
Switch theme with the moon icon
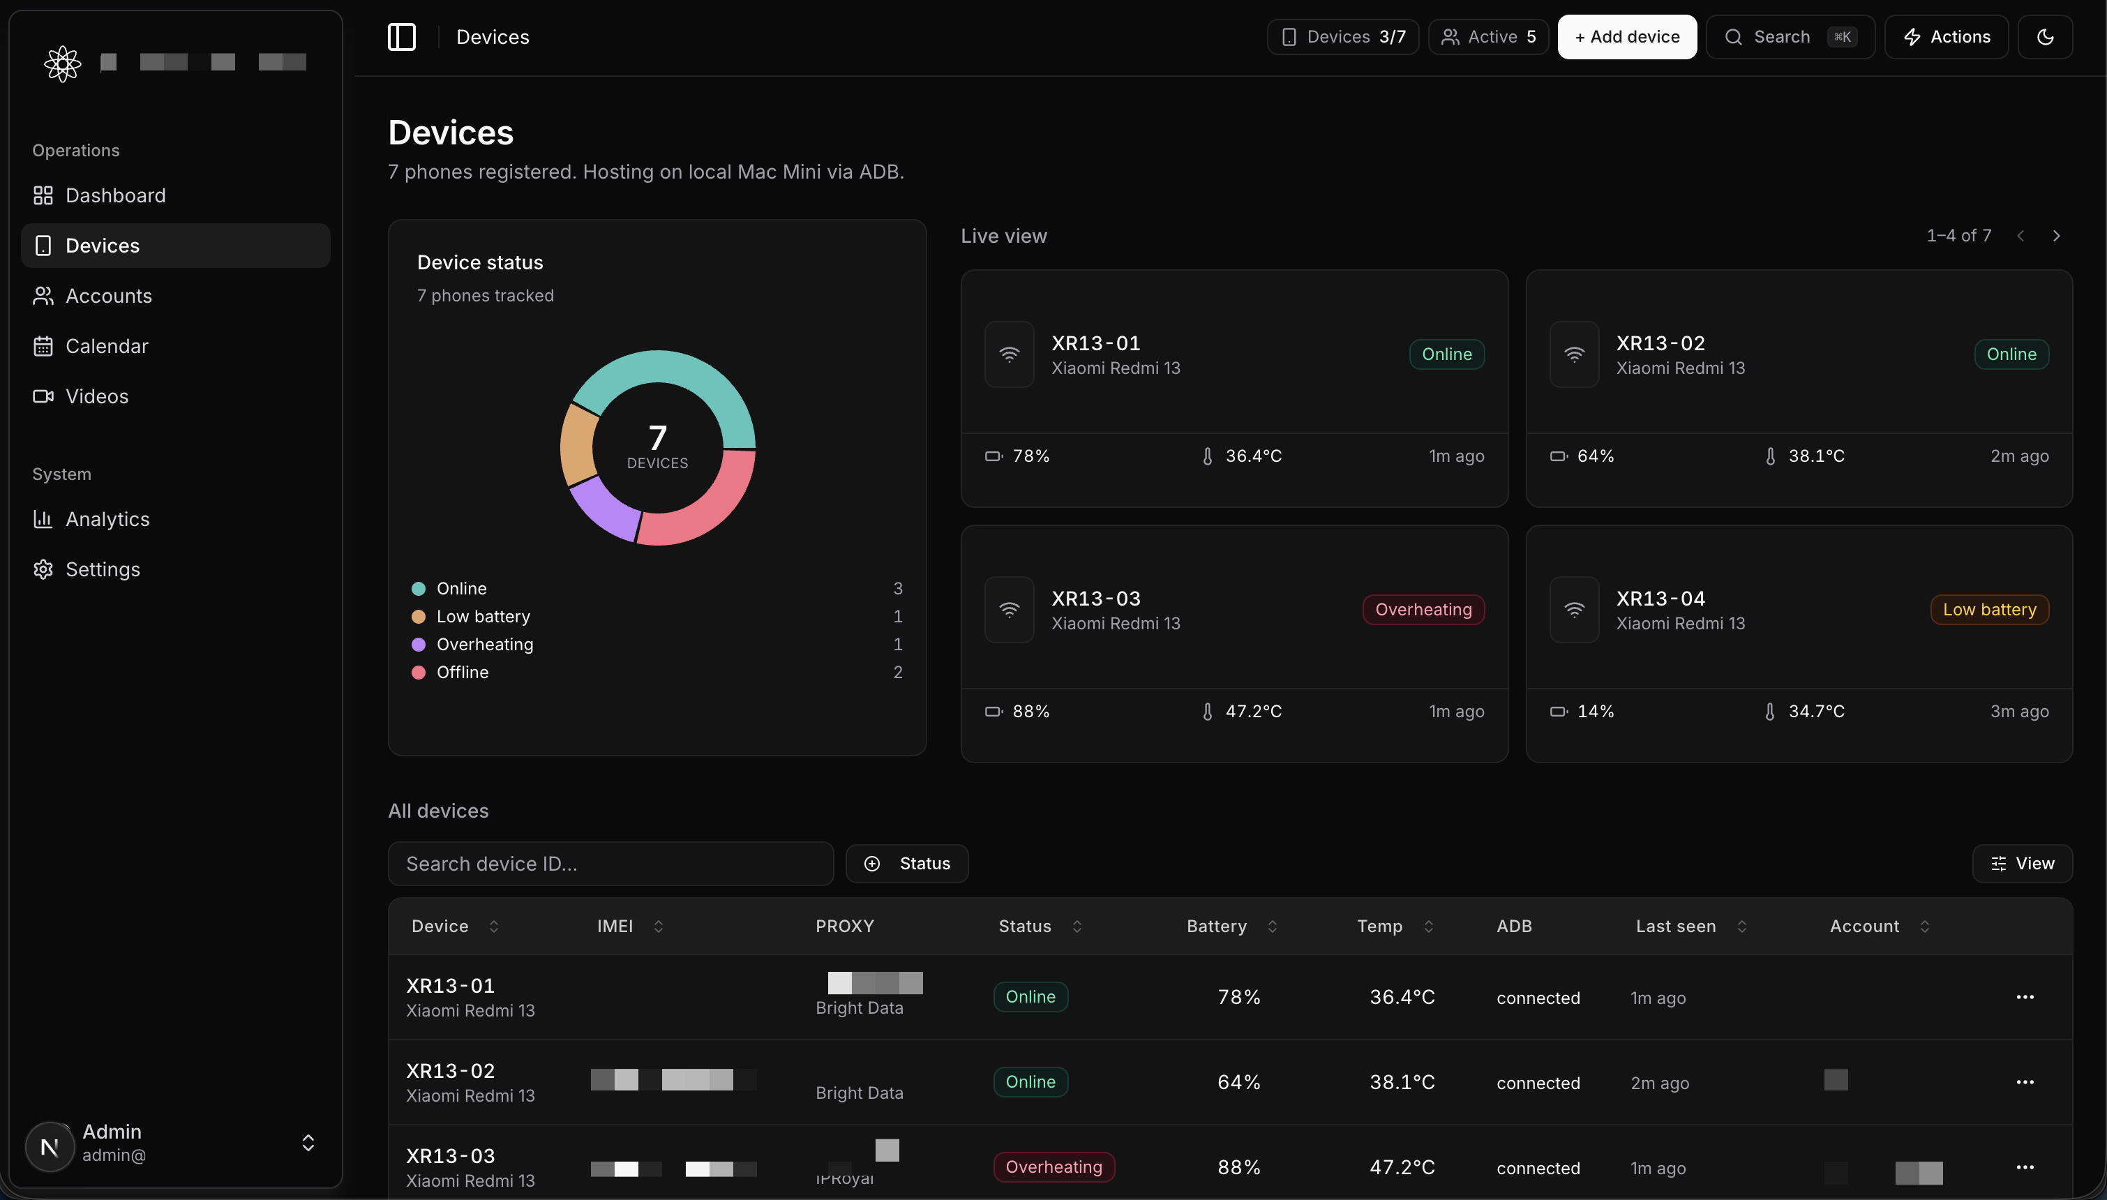pos(2044,37)
